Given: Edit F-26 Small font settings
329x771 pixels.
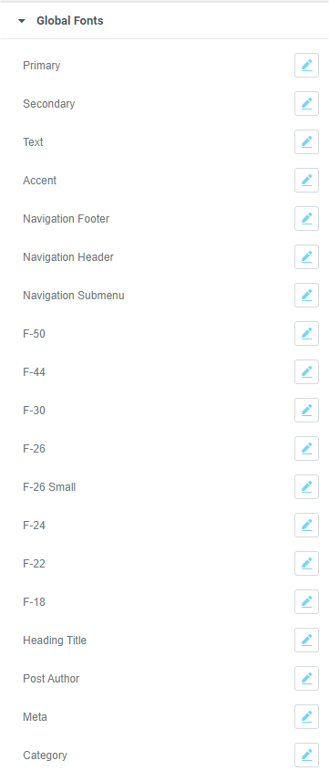Looking at the screenshot, I should (306, 487).
